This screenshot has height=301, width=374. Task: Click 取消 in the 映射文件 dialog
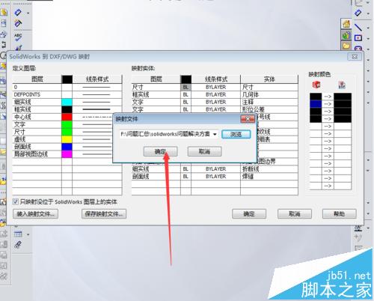pos(204,151)
